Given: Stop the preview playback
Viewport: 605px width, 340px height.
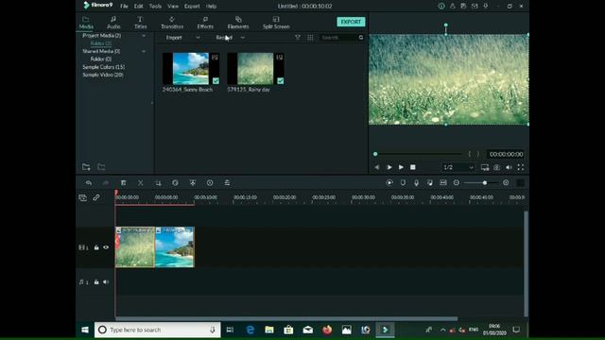Looking at the screenshot, I should [x=413, y=167].
